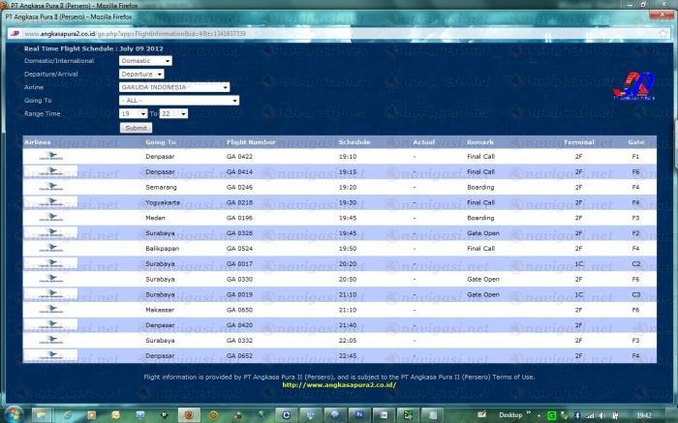Screen dimensions: 678x423
Task: Click Garuda logo in the Makassar row
Action: tap(45, 310)
